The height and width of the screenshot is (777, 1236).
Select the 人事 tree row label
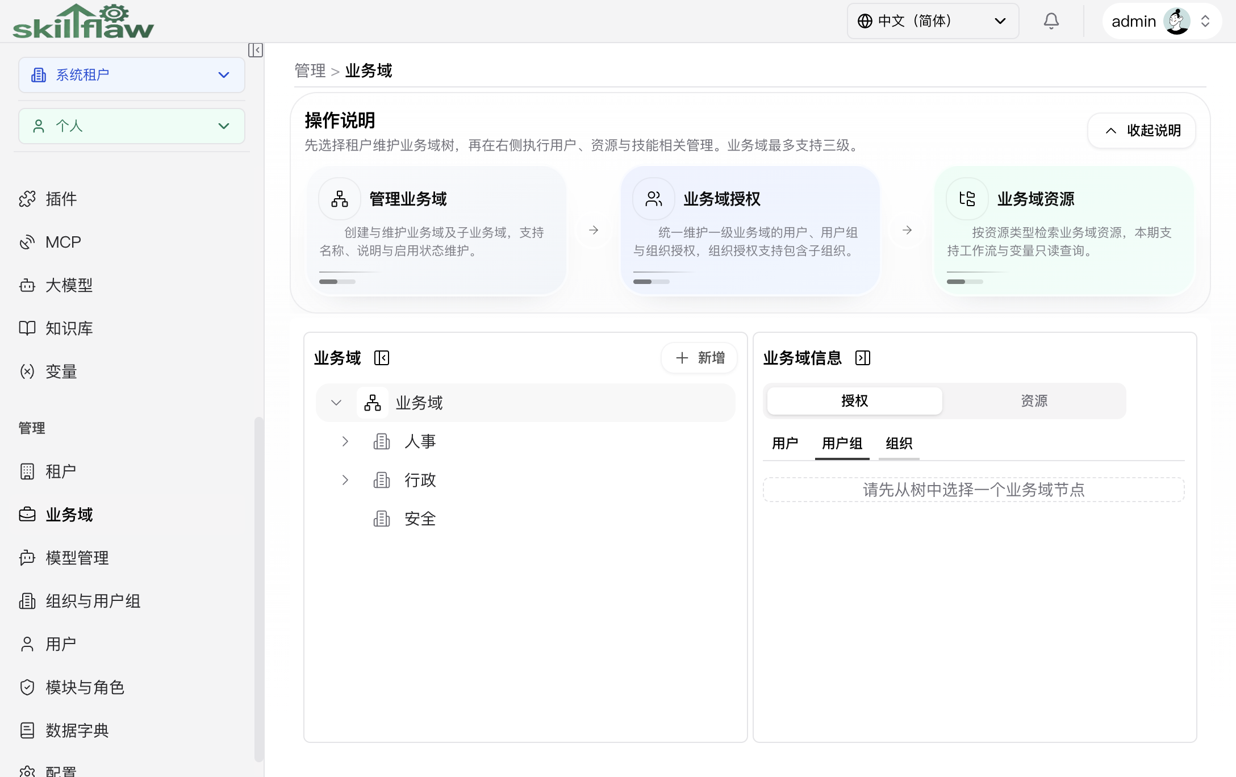pos(420,441)
